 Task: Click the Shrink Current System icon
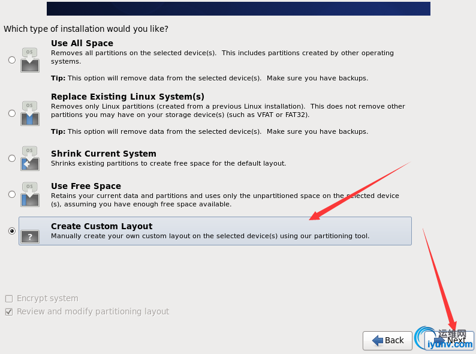coord(30,158)
